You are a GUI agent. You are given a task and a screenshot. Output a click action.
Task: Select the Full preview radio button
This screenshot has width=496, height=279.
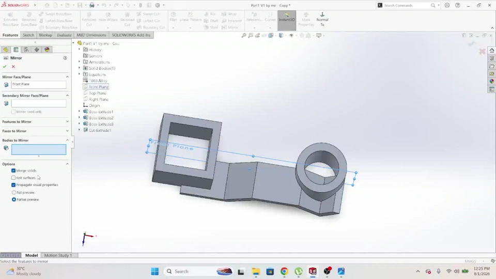[x=13, y=192]
